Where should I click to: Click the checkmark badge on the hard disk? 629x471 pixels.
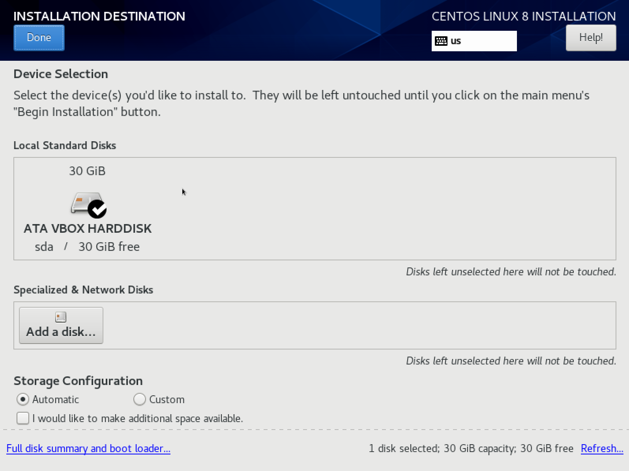97,209
